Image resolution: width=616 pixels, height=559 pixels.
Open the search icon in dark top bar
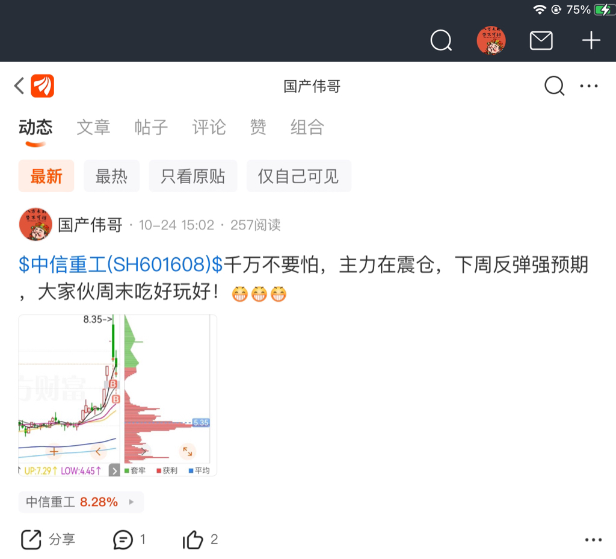pos(441,40)
